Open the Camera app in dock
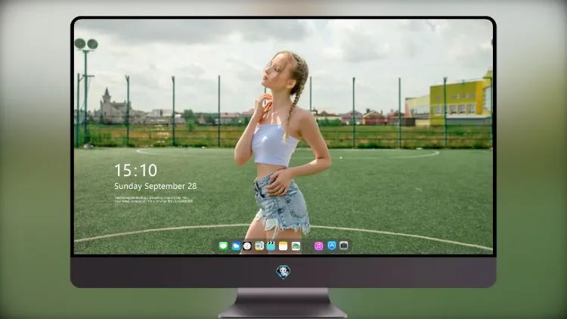 tap(344, 246)
